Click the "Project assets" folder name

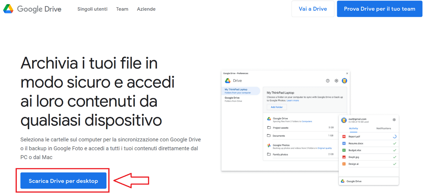[x=281, y=128]
